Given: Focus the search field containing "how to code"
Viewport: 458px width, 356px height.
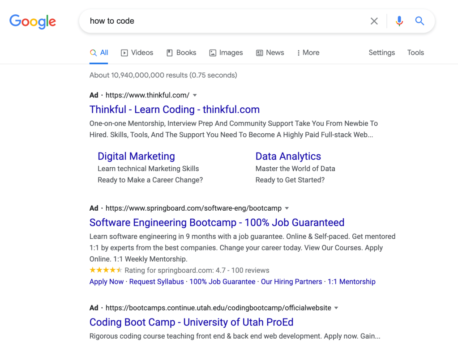Looking at the screenshot, I should [x=224, y=21].
